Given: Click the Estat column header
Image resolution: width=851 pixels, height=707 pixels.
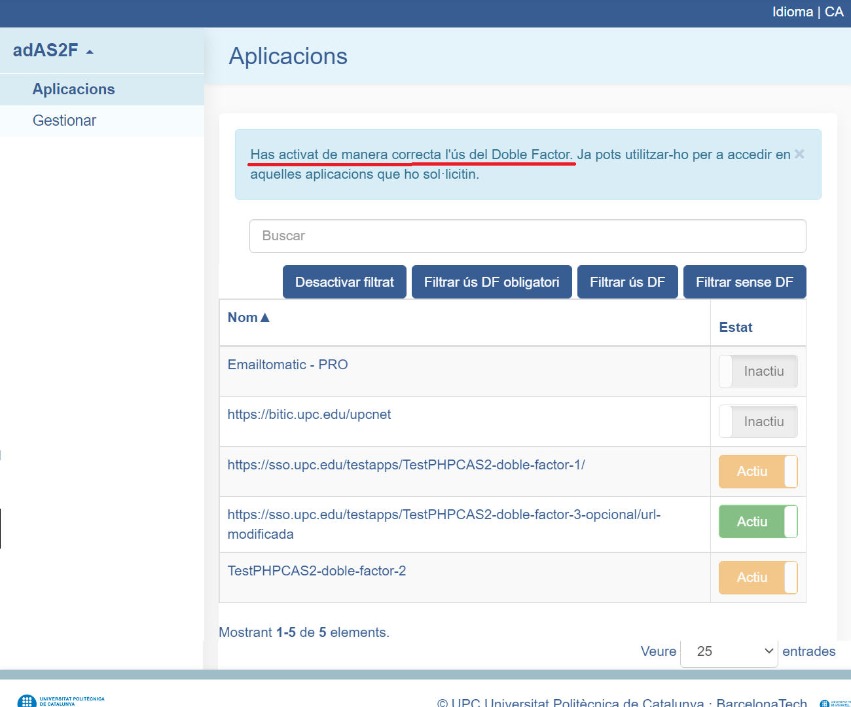Looking at the screenshot, I should 735,327.
